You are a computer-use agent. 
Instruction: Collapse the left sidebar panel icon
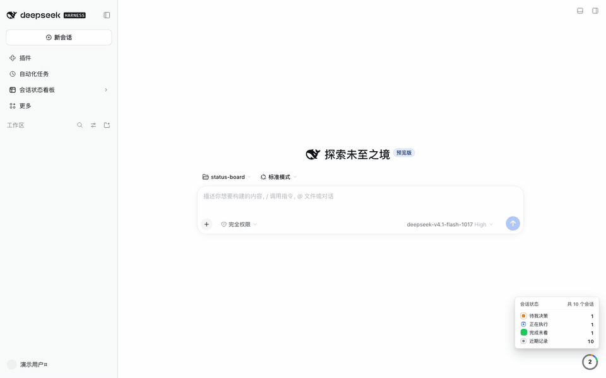(x=107, y=15)
